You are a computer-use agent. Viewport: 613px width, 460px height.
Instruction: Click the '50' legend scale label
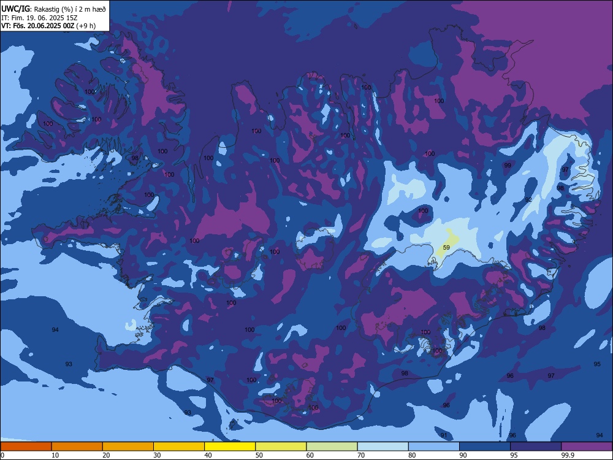(x=259, y=455)
